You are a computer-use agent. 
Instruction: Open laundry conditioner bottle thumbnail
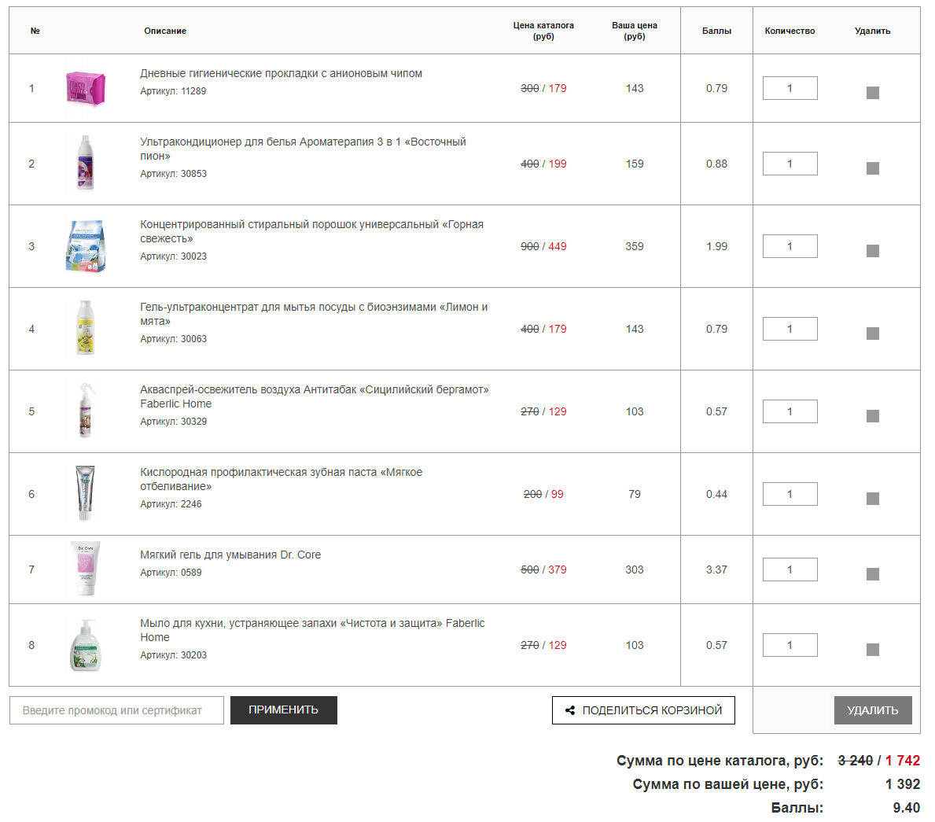(85, 163)
